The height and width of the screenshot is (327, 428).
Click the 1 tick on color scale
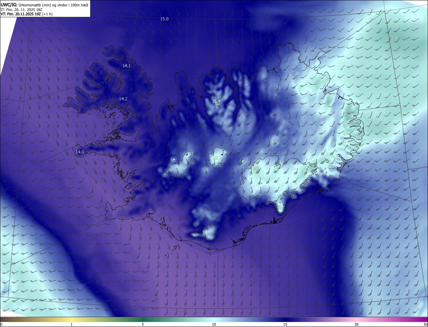[x=72, y=325]
